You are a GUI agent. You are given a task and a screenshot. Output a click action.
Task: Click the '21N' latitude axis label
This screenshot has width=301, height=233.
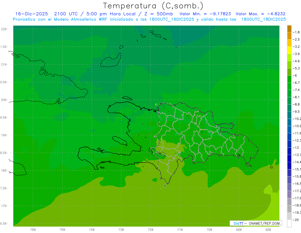coord(4,65)
